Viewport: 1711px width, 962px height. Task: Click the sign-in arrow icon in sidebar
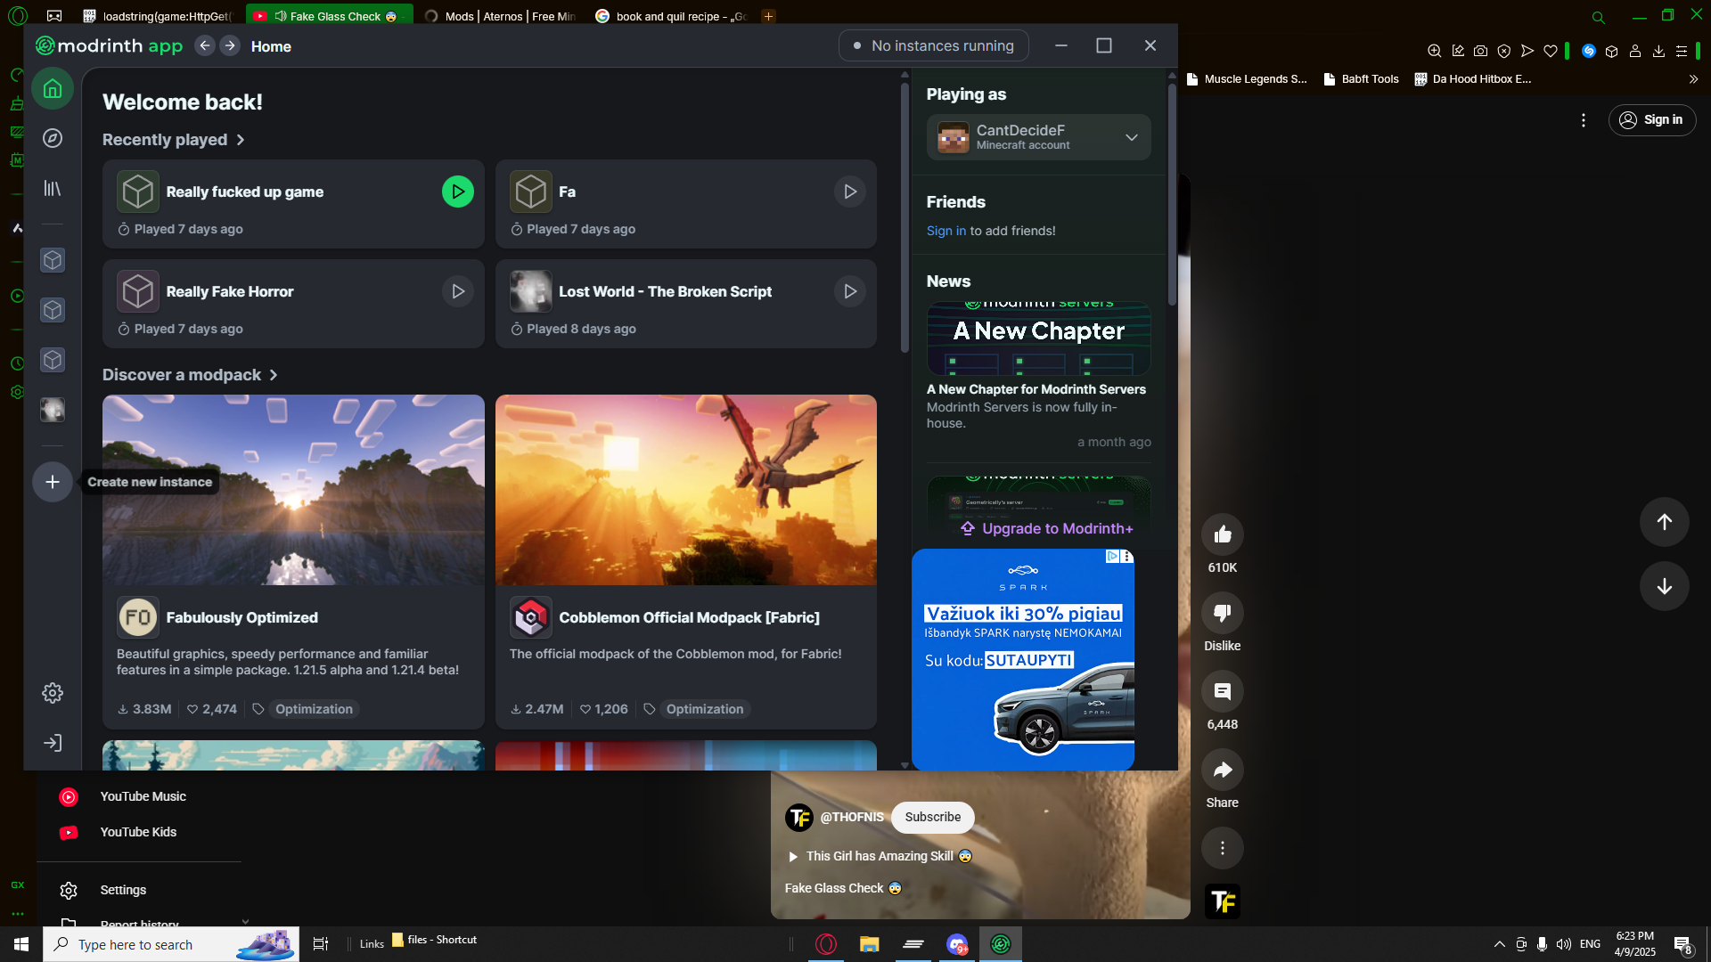53,743
